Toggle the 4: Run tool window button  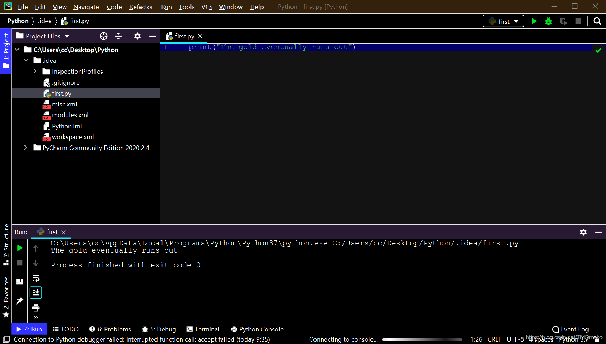pos(29,329)
